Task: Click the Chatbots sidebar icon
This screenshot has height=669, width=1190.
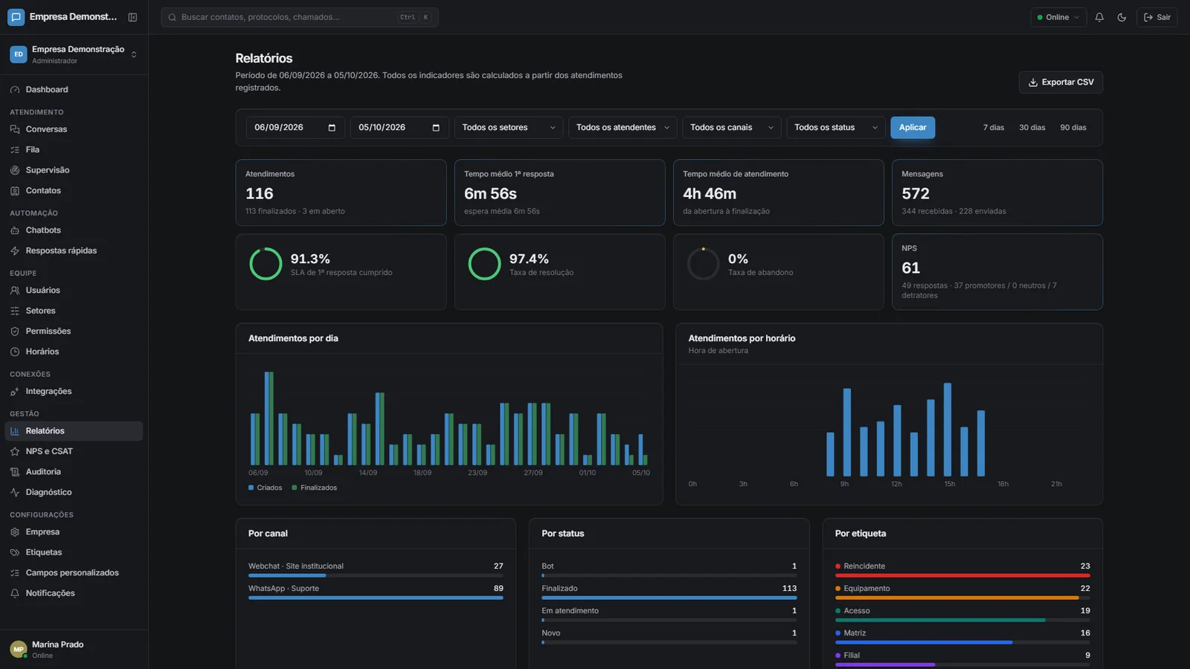Action: click(x=15, y=230)
